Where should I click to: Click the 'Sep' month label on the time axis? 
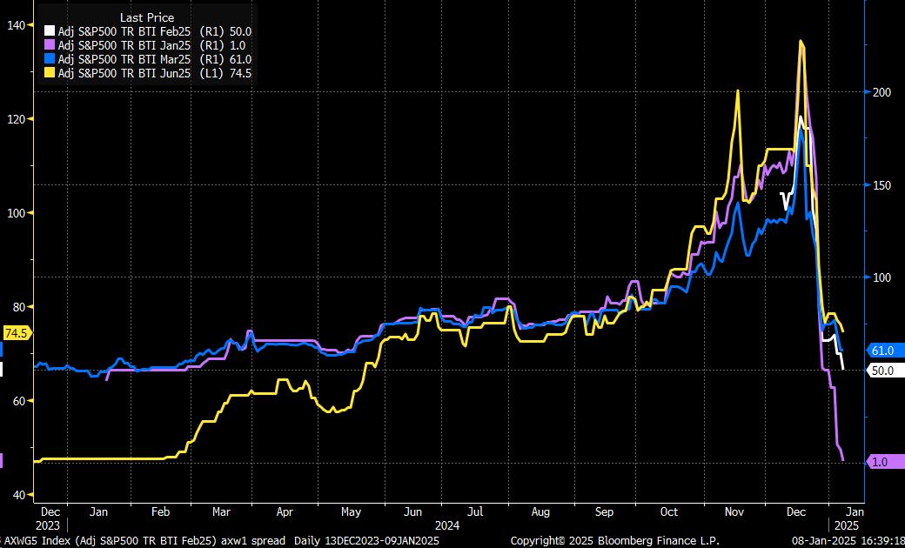604,511
